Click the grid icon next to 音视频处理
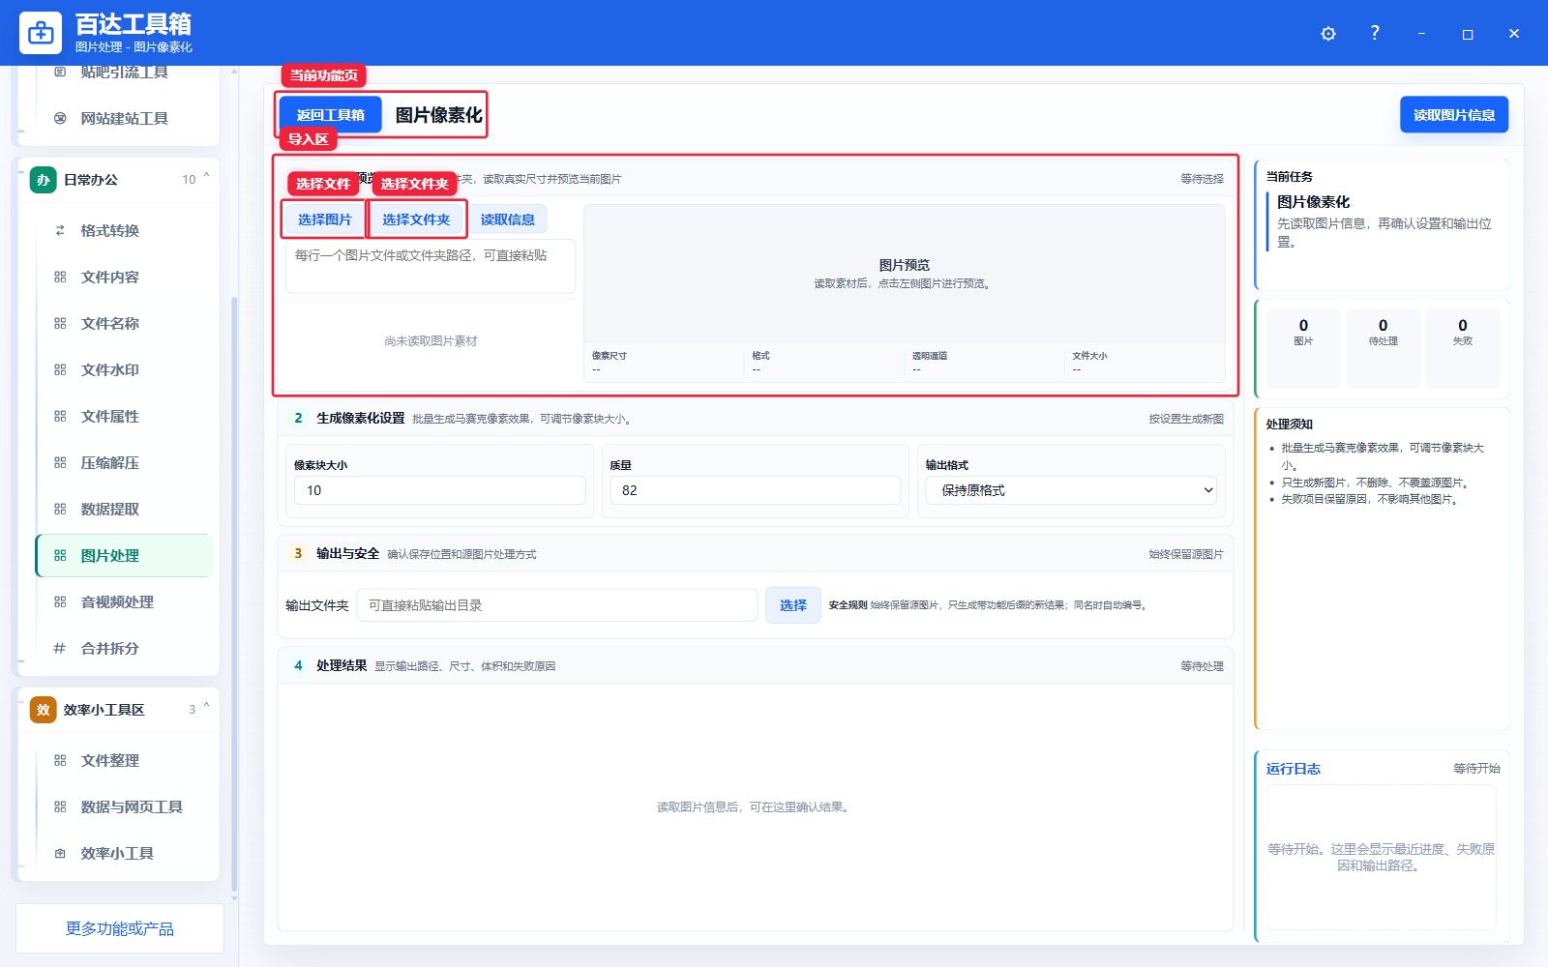Viewport: 1548px width, 967px height. click(60, 601)
